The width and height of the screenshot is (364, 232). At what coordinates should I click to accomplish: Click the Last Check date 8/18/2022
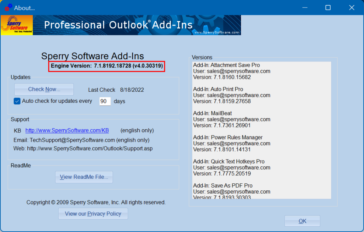click(132, 90)
